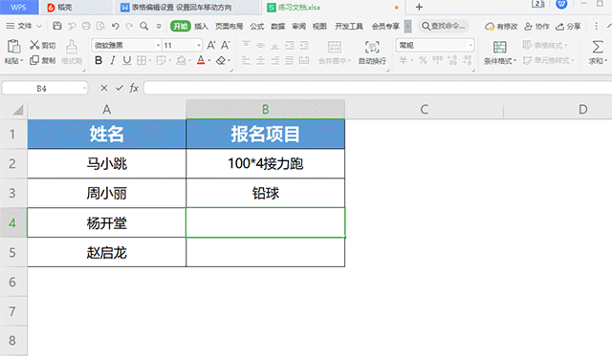Click the Paste clipboard icon
This screenshot has width=612, height=356.
tap(13, 47)
